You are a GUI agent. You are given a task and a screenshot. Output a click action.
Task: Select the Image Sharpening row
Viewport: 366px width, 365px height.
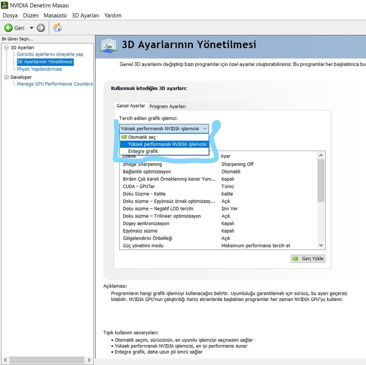[x=218, y=164]
